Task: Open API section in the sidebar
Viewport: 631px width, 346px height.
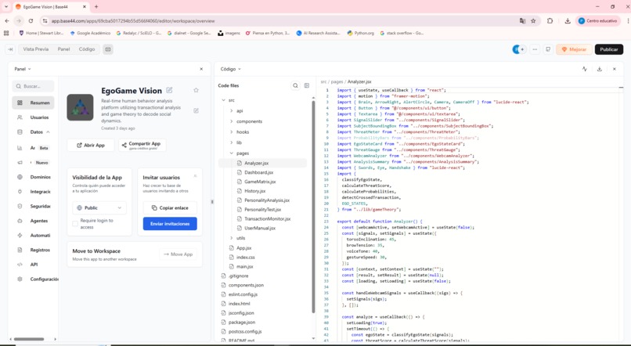Action: 33,265
